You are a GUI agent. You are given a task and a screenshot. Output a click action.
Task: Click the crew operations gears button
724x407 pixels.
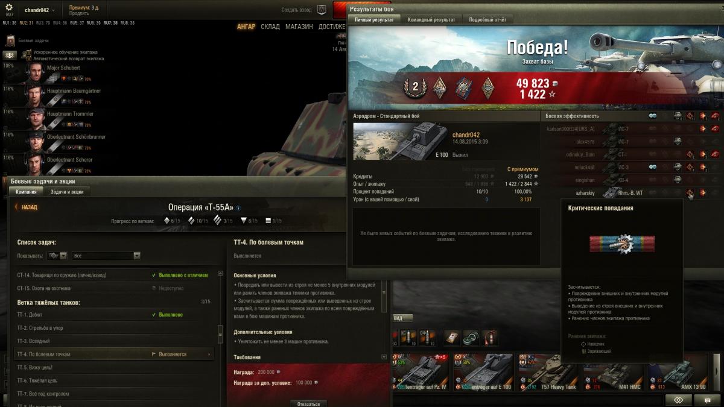10,55
